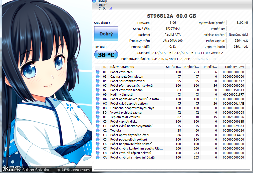
Task: Select the Počet chyb čtení row name
Action: pos(122,72)
